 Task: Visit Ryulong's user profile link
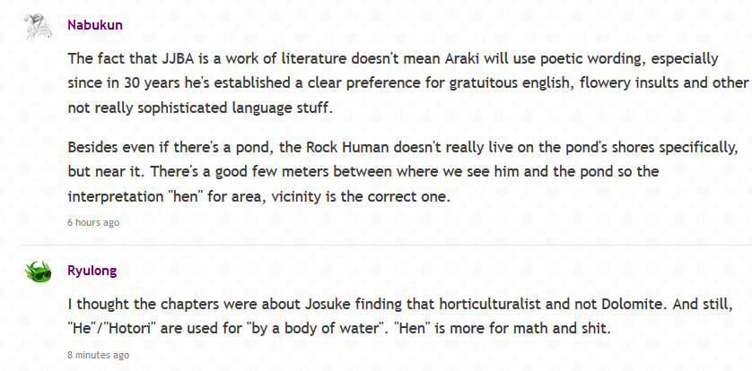point(92,271)
